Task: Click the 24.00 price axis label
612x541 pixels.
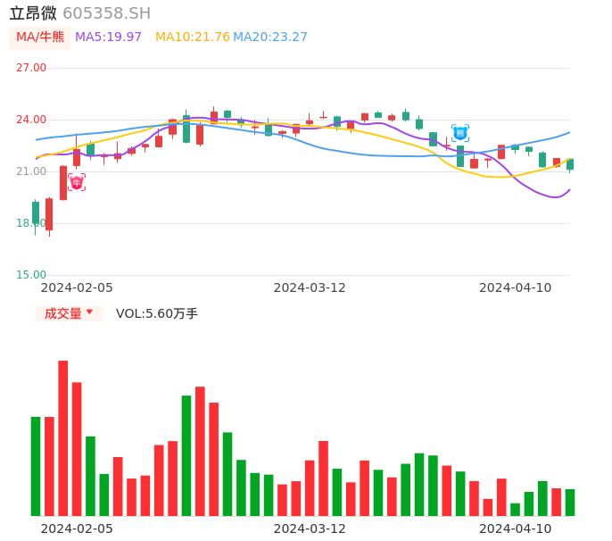Action: [31, 120]
